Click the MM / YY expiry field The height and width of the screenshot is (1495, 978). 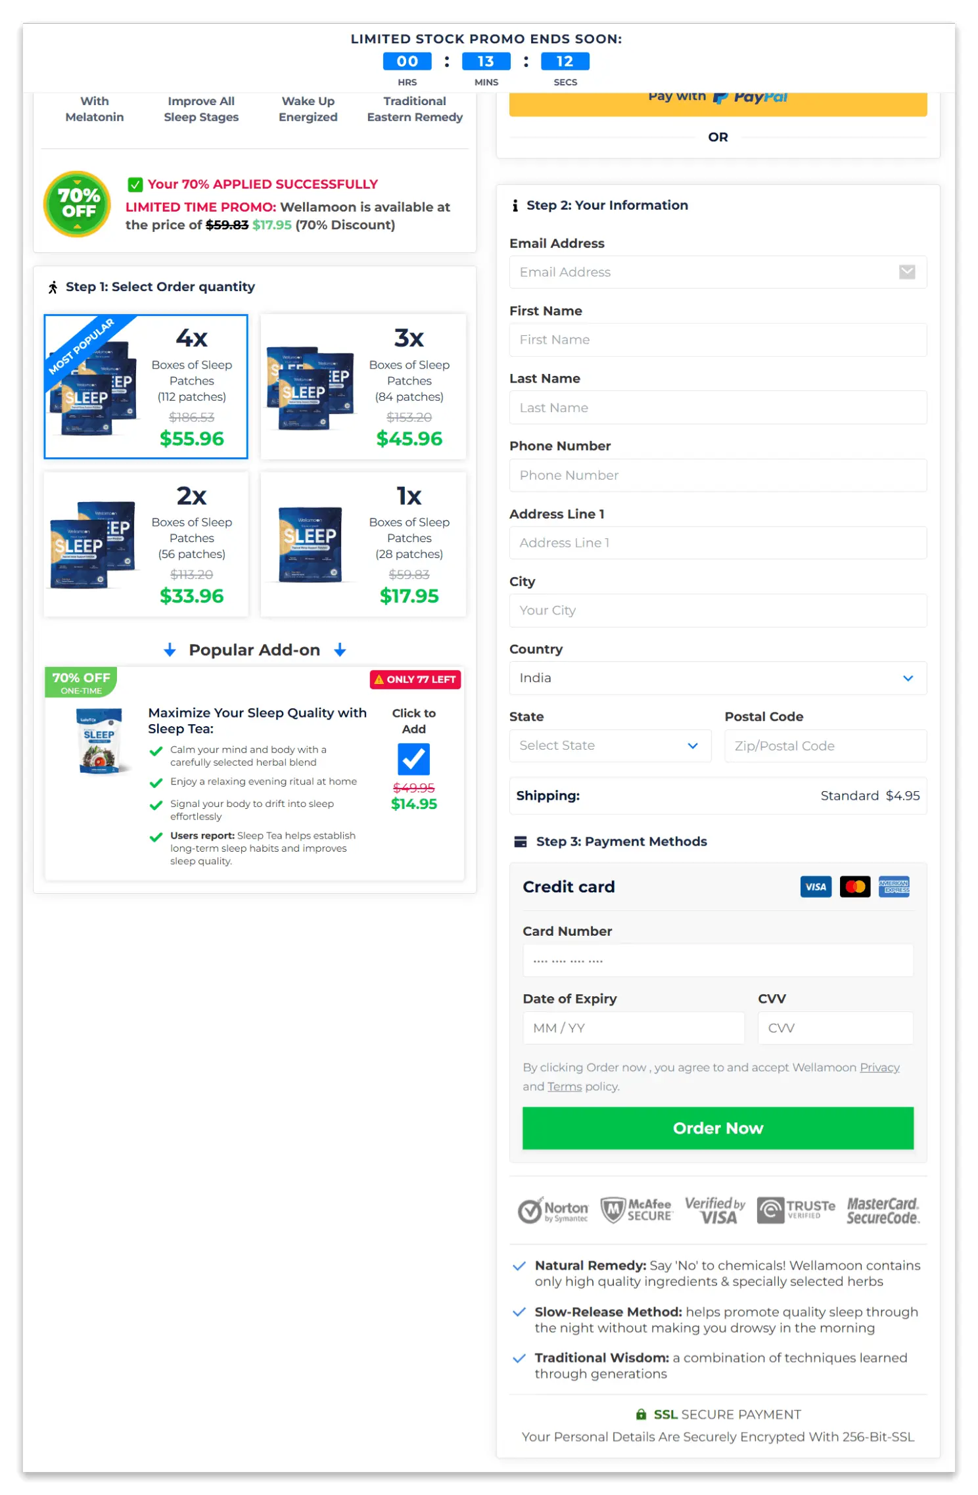[x=634, y=1028]
